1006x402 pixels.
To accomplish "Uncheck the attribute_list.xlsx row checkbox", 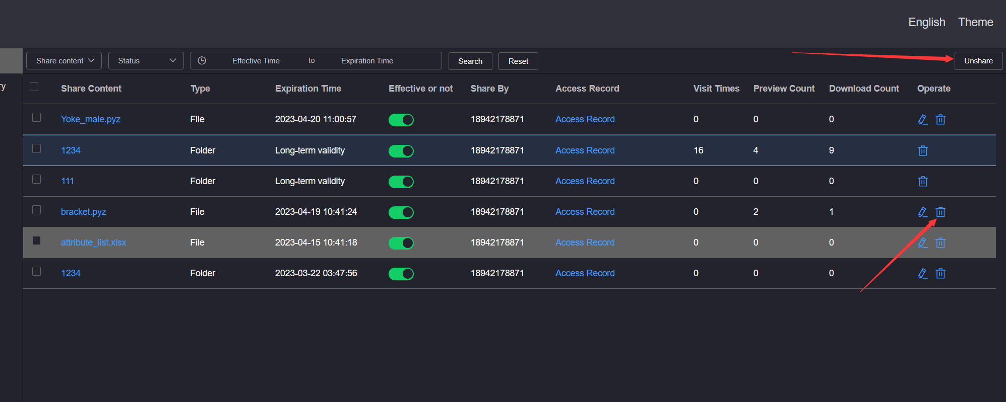I will (36, 240).
